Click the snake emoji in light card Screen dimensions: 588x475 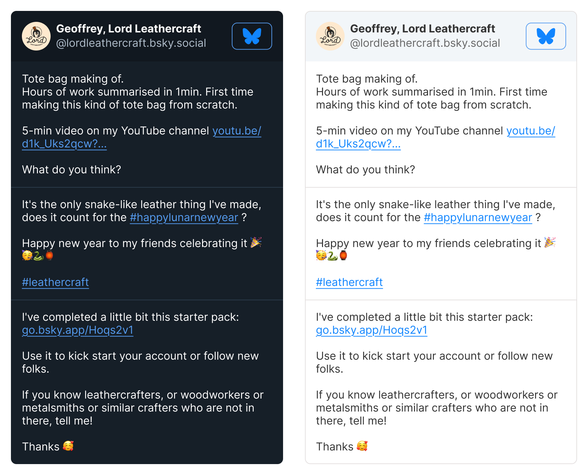(332, 256)
